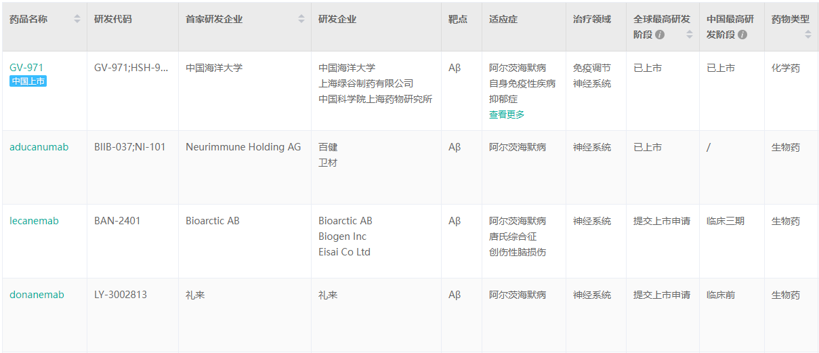Click 抑郁症 indication for GV-971

pyautogui.click(x=503, y=99)
